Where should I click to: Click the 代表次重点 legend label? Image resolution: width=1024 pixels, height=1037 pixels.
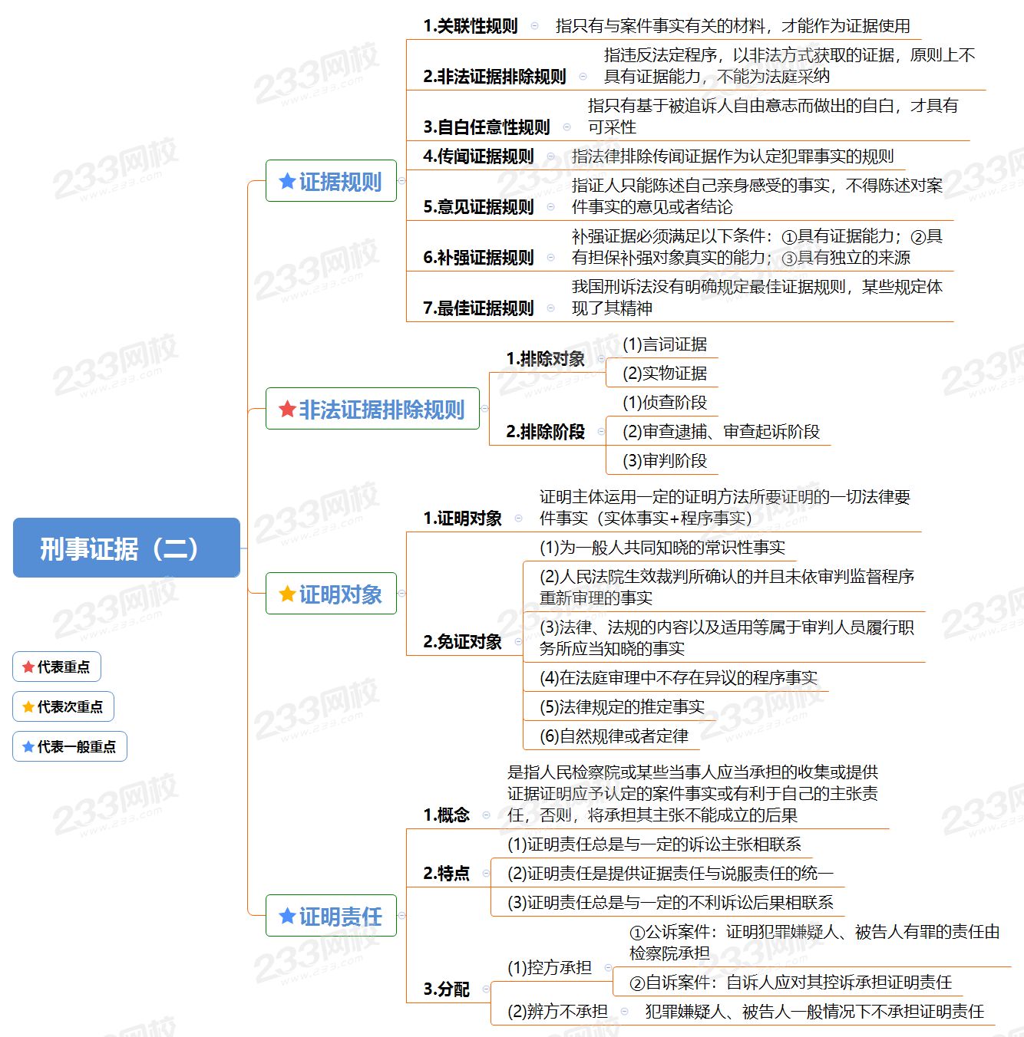click(70, 707)
